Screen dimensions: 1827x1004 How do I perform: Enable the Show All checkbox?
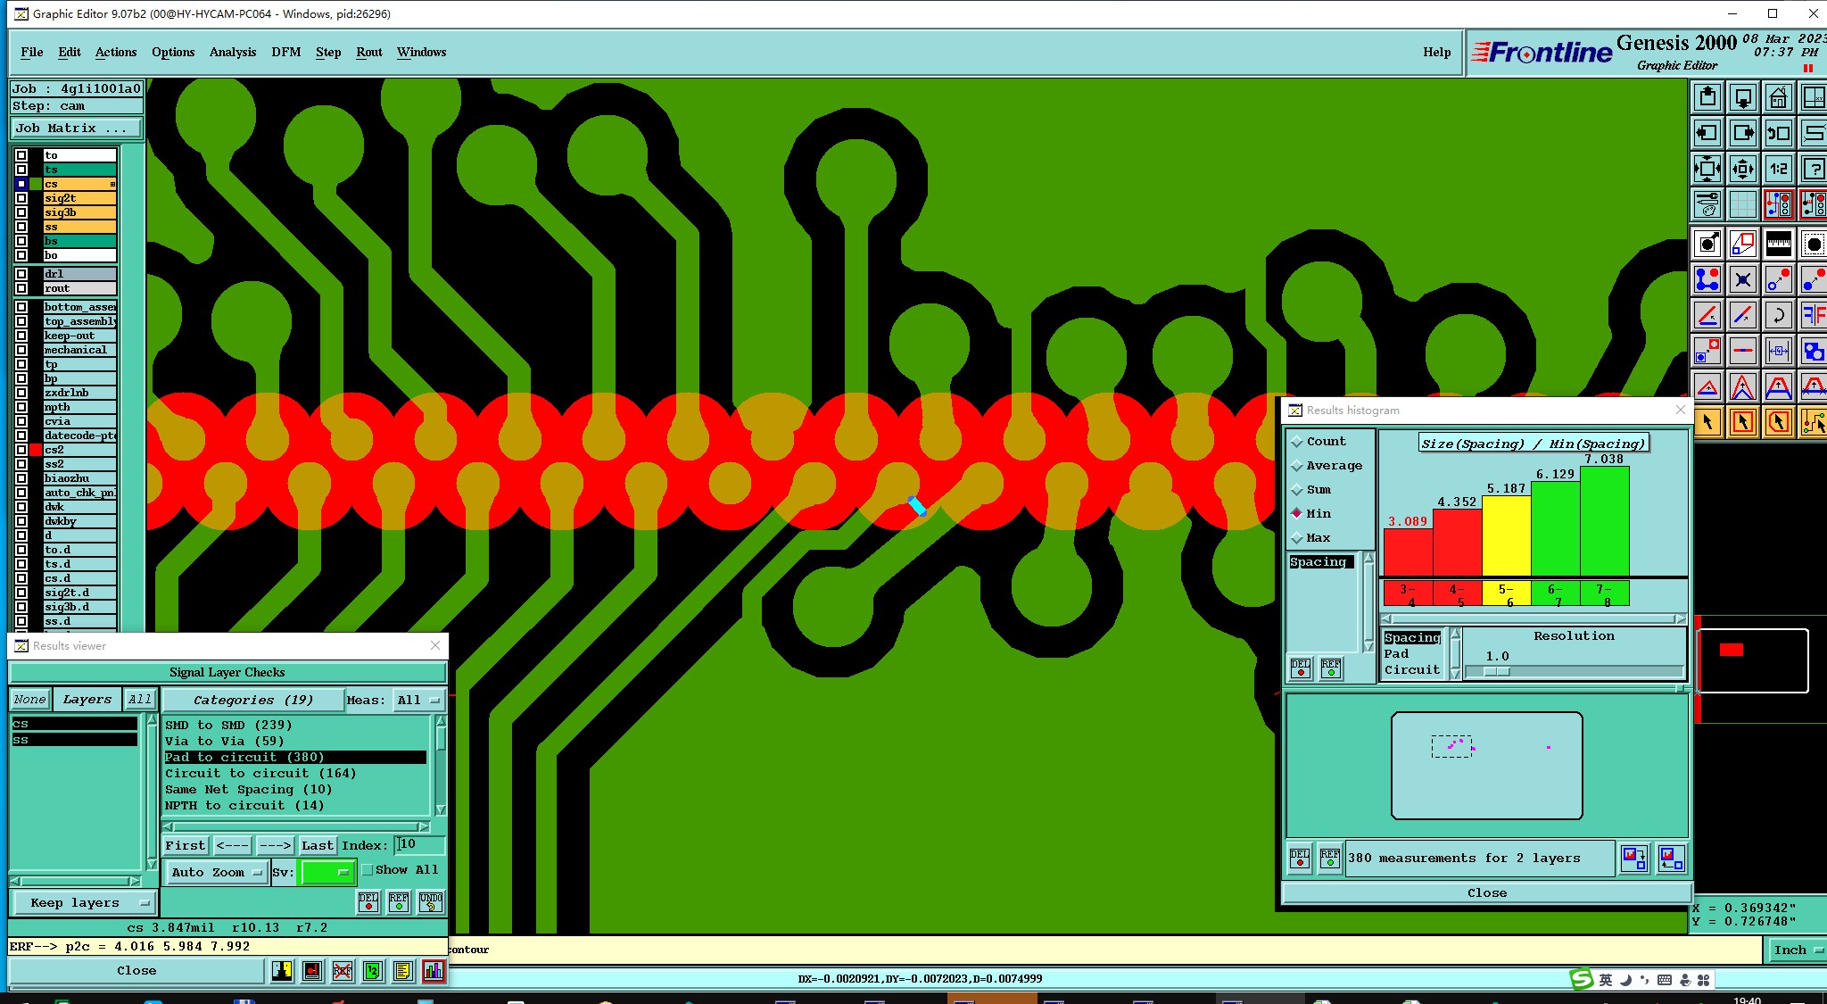(368, 870)
